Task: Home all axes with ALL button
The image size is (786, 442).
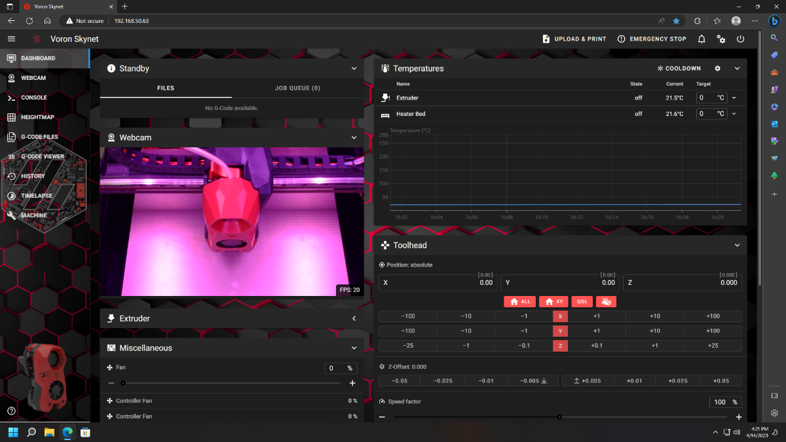Action: [x=520, y=302]
